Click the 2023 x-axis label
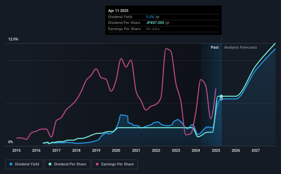The height and width of the screenshot is (174, 281). 176,150
